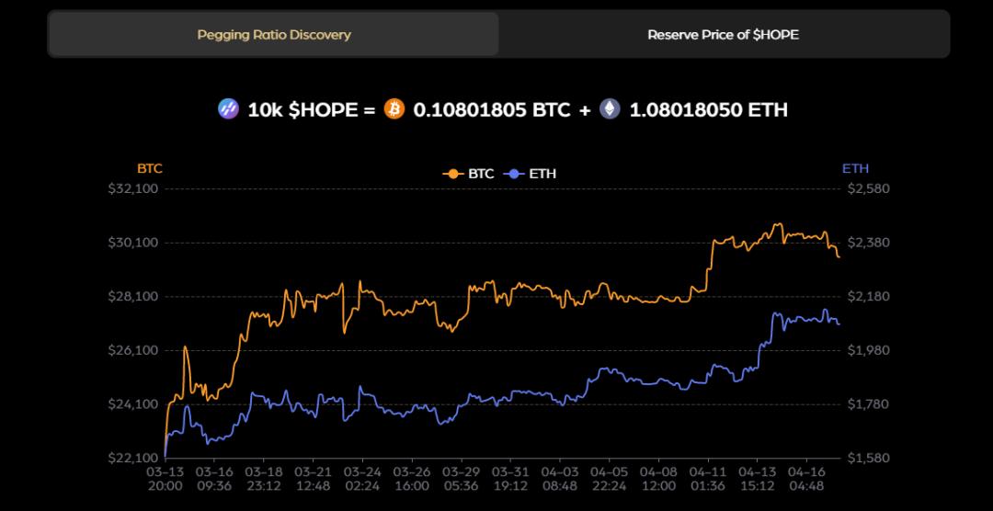993x511 pixels.
Task: Toggle the ETH series in legend
Action: [531, 173]
